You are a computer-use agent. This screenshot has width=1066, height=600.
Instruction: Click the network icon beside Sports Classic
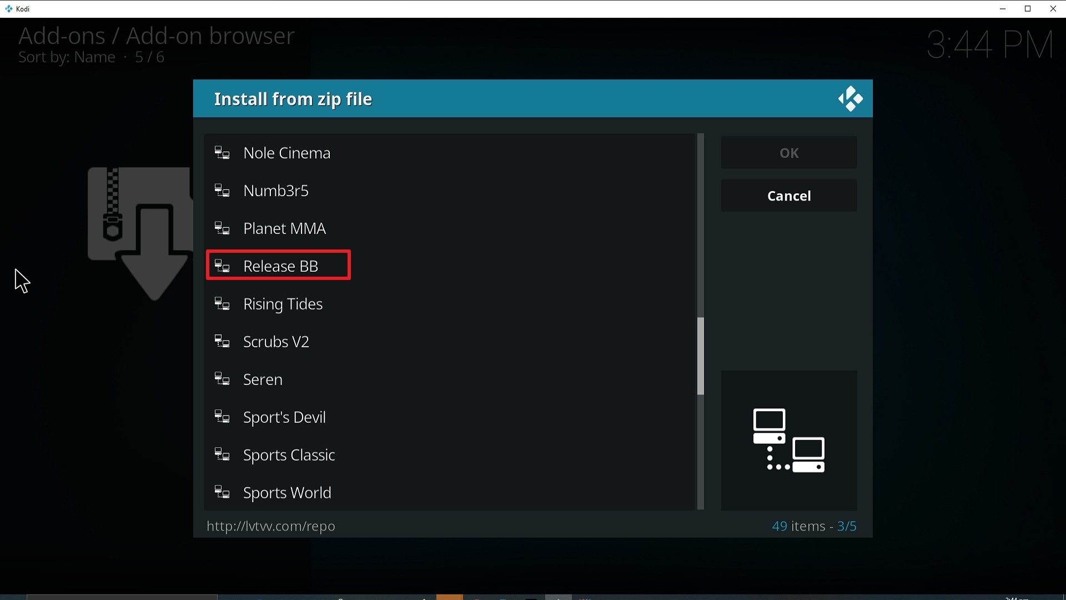point(223,455)
